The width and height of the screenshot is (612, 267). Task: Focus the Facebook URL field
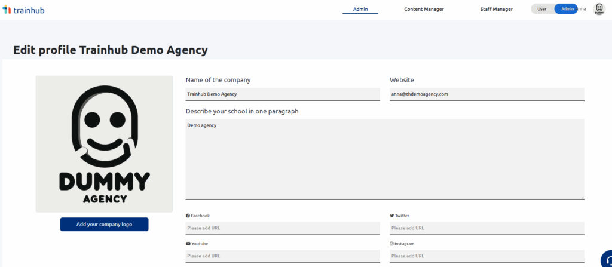tap(283, 228)
